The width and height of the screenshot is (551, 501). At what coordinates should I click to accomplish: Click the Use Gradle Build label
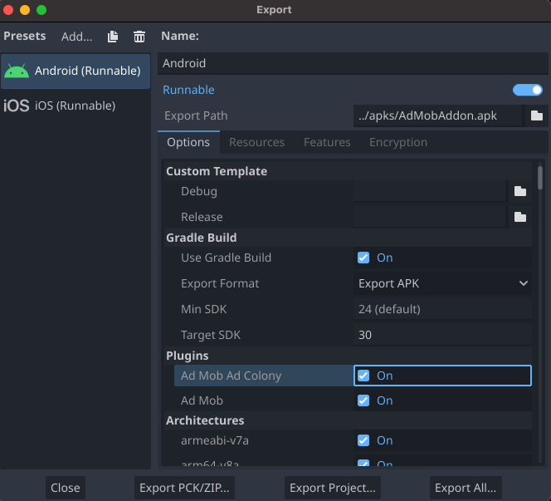pos(226,258)
